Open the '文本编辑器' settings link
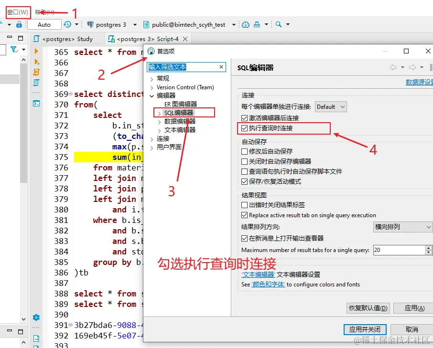Screen dimensions: 433x348 258,274
